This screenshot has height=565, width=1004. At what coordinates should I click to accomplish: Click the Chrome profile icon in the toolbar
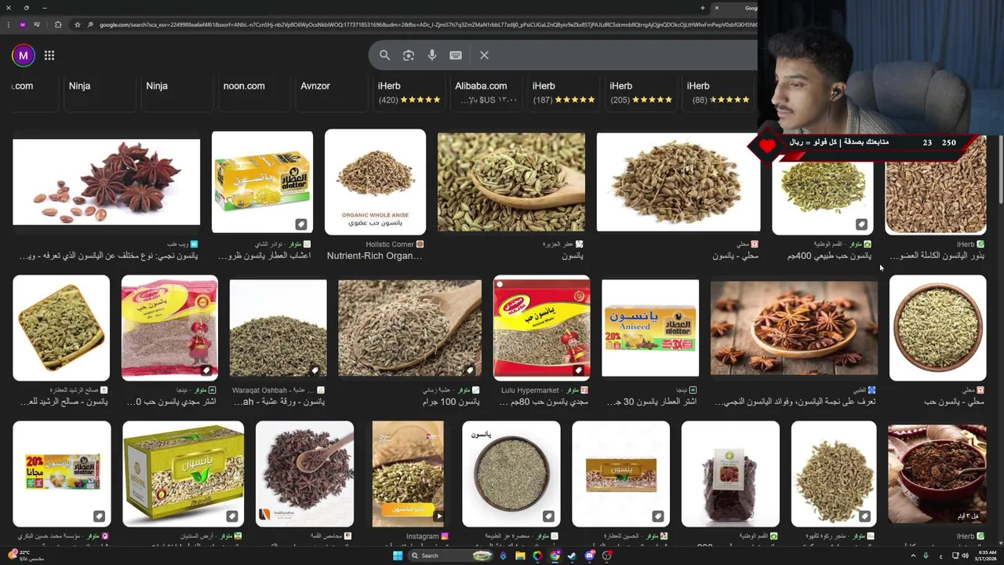[x=23, y=24]
